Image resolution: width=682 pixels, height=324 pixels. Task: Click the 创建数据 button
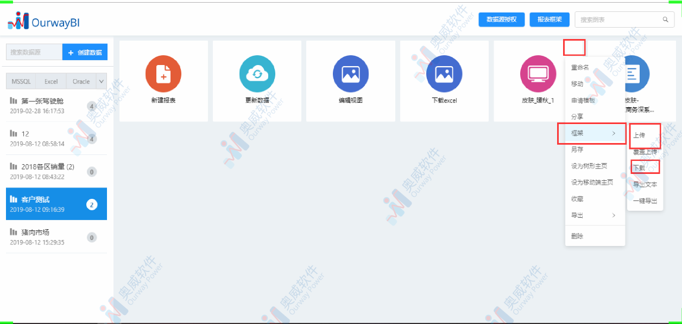pos(85,51)
